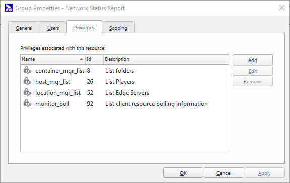Close the Group Properties window
The image size is (290, 183).
tap(282, 8)
